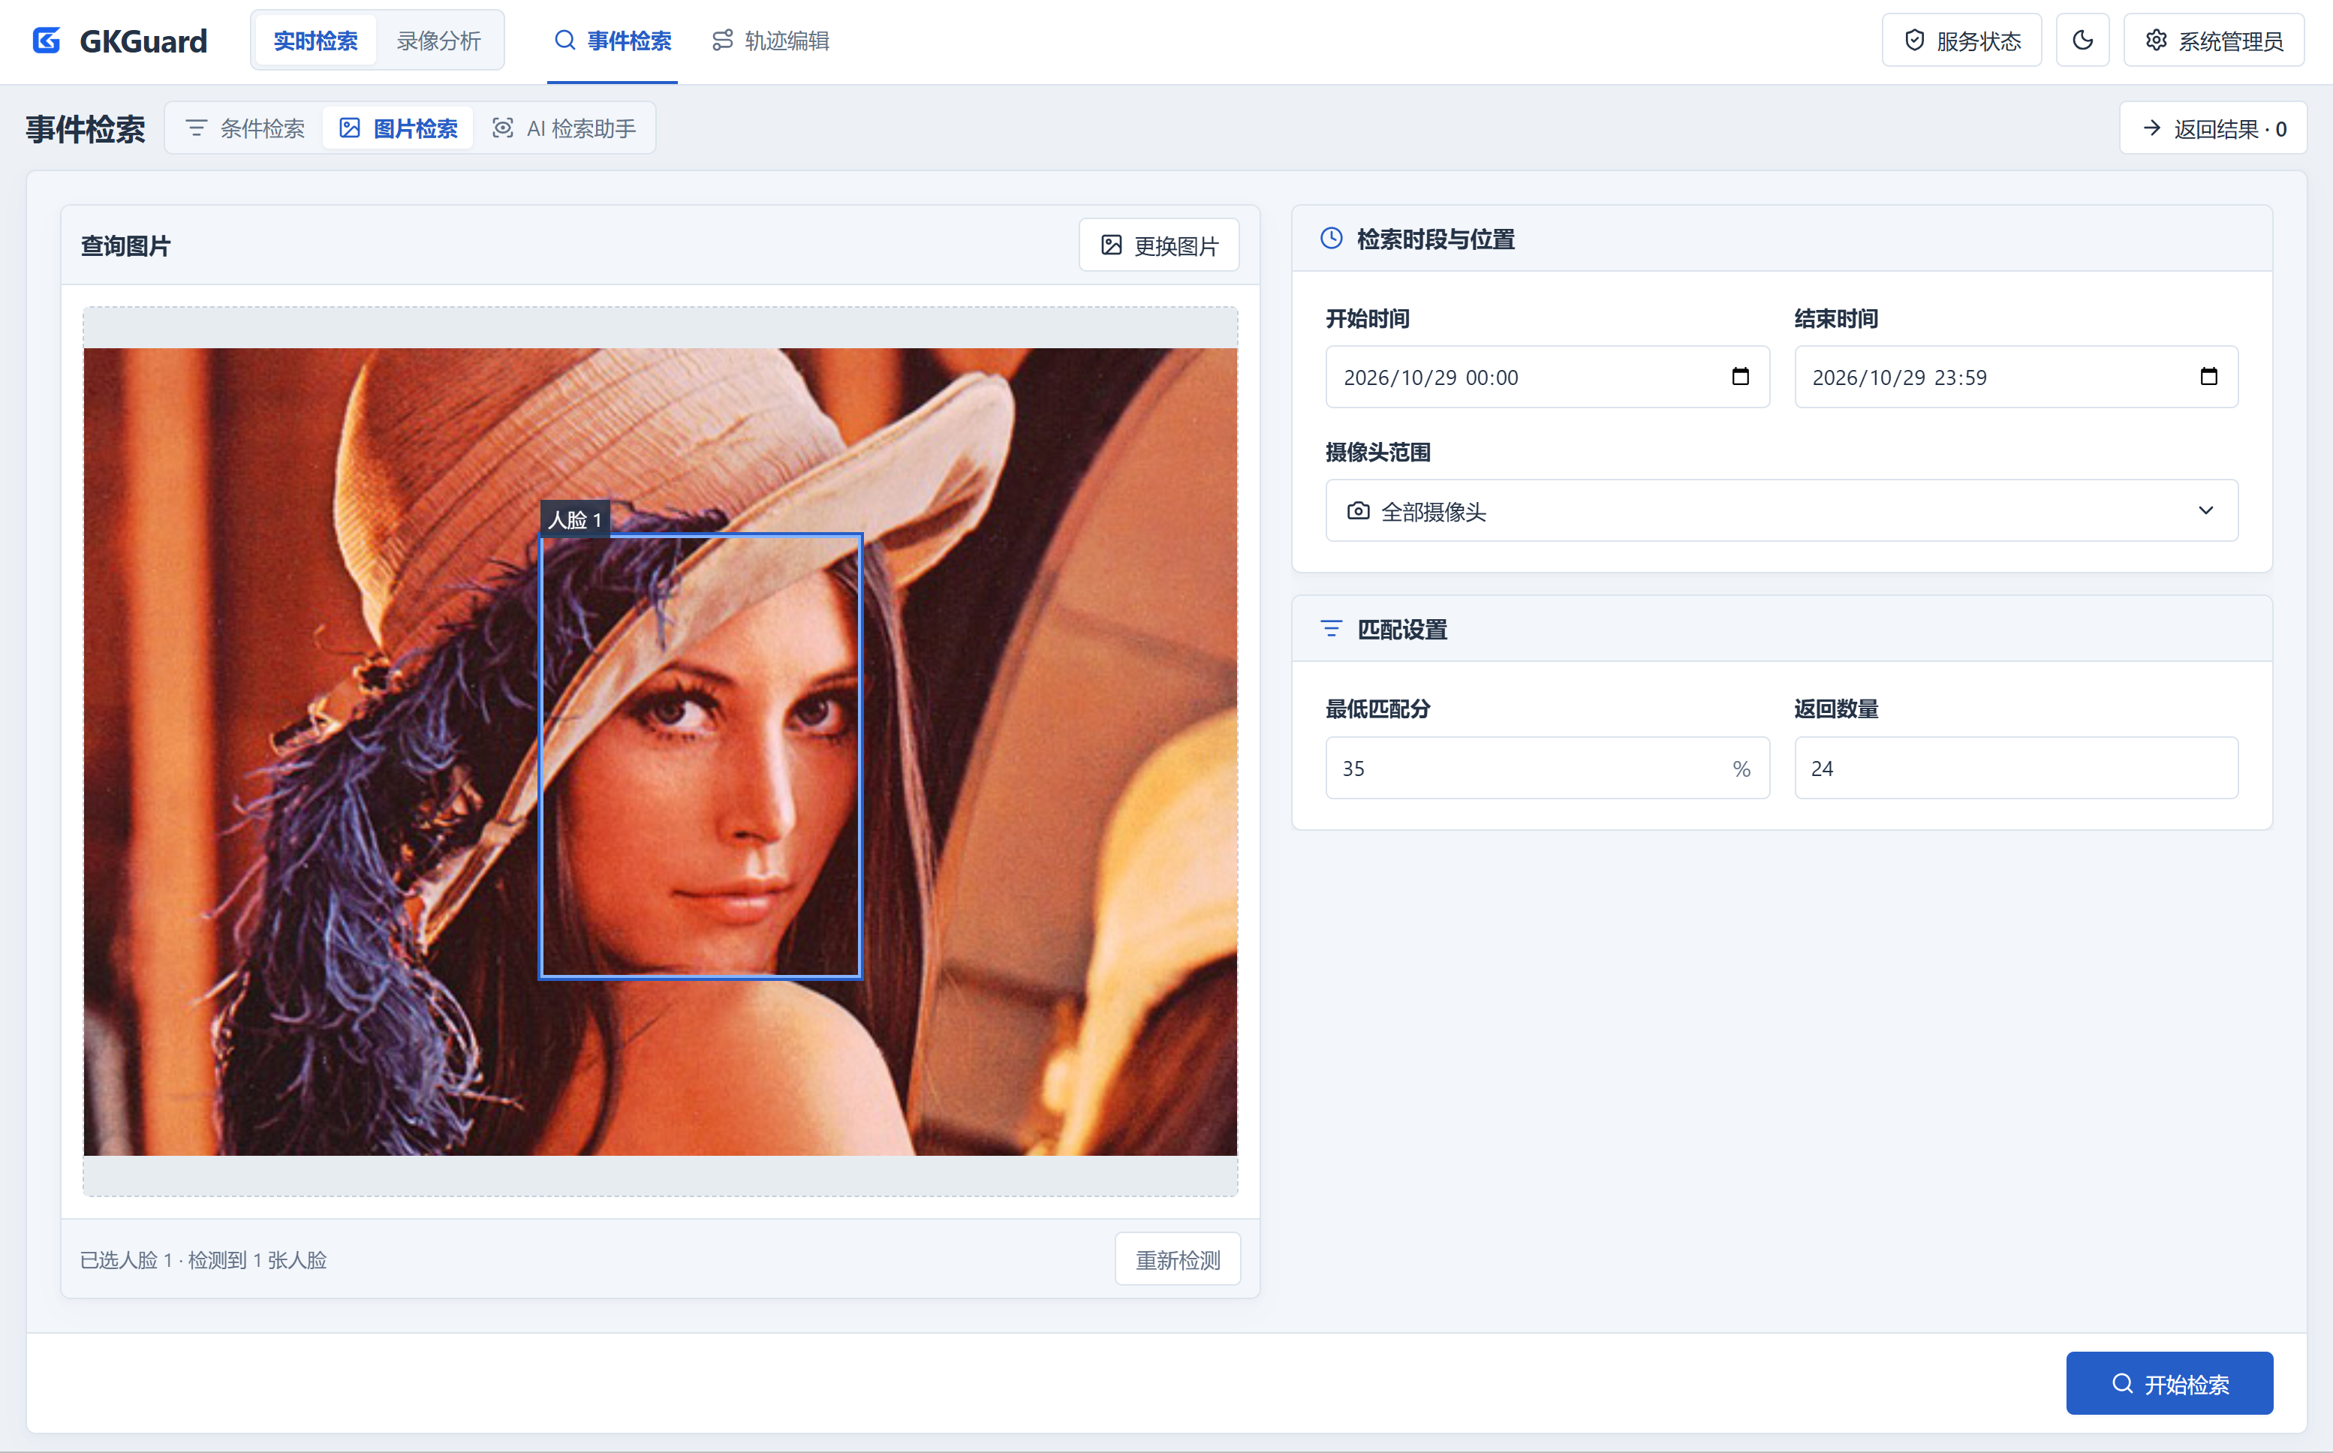Toggle dark mode moon icon
Screen dimensions: 2333x1453
tap(2082, 41)
